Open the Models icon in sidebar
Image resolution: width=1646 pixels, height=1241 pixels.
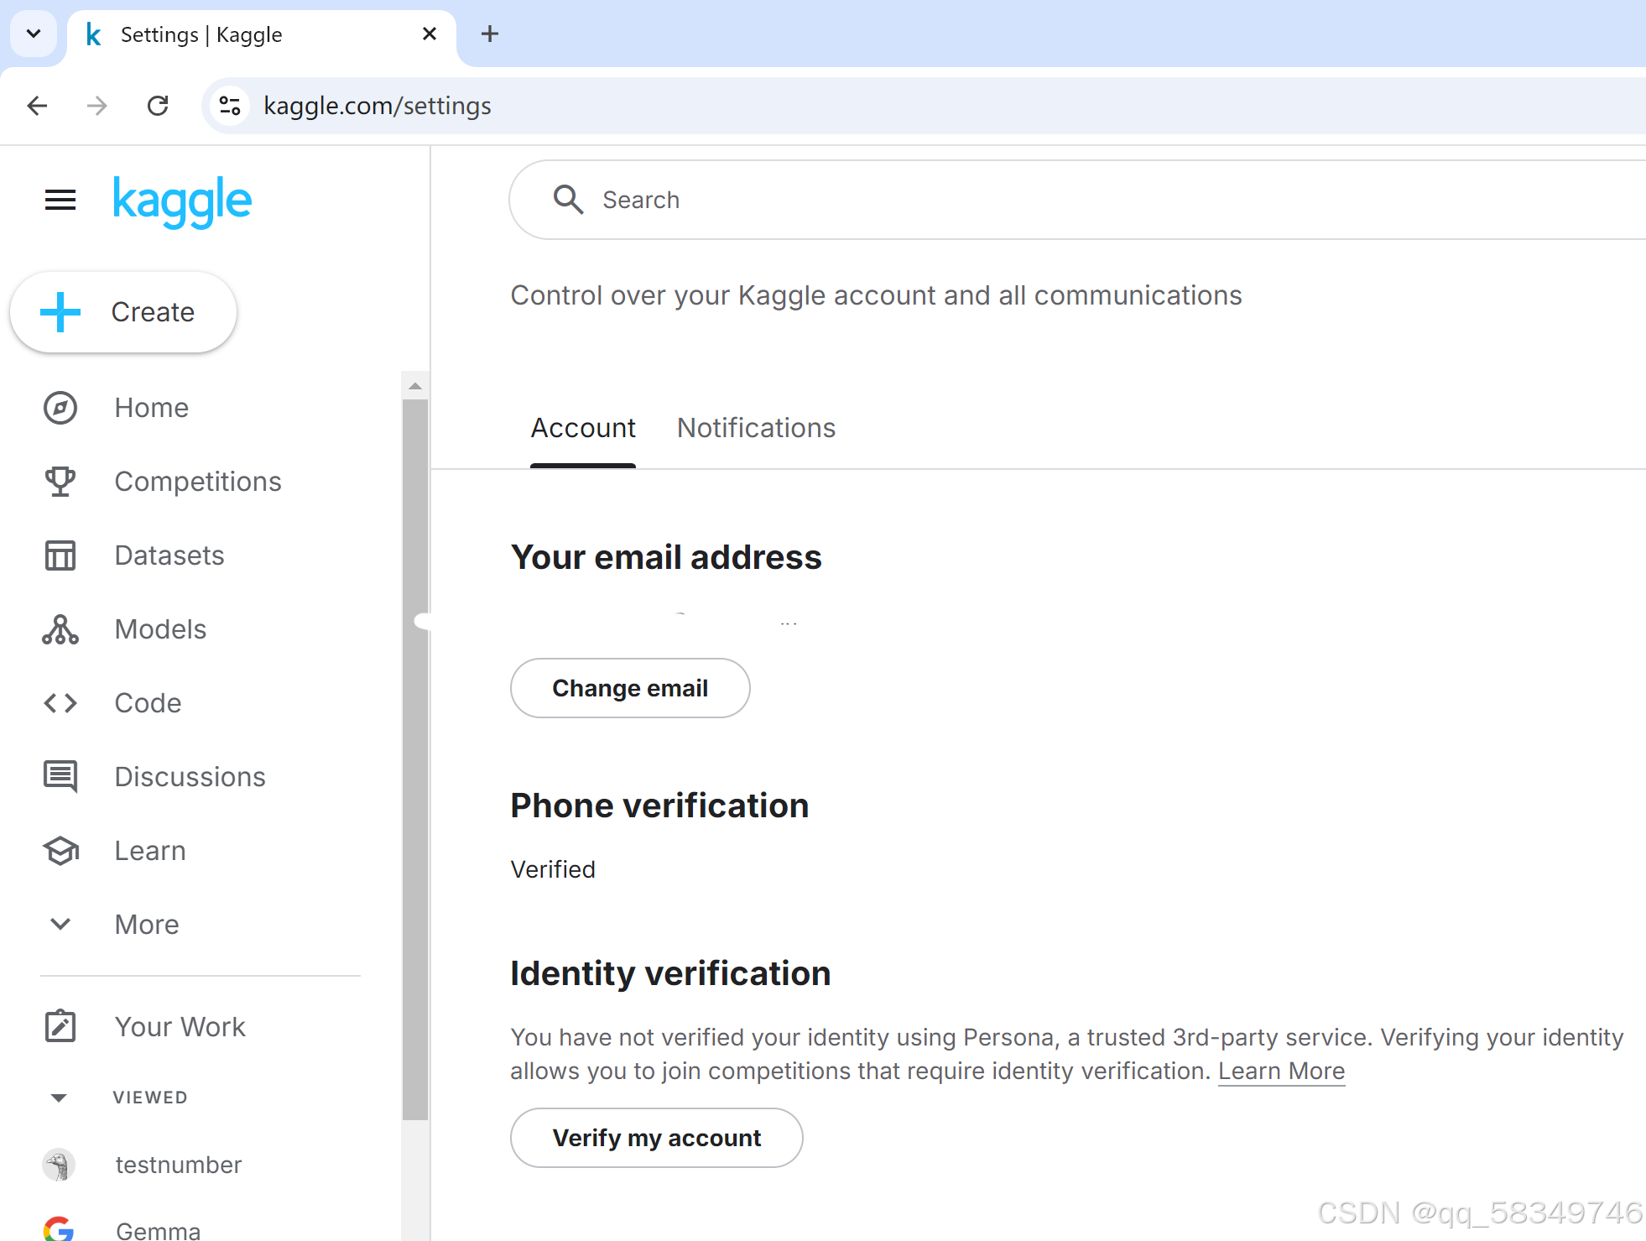point(60,629)
